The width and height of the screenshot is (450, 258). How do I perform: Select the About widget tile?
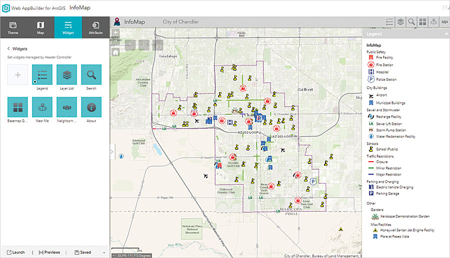(x=91, y=107)
